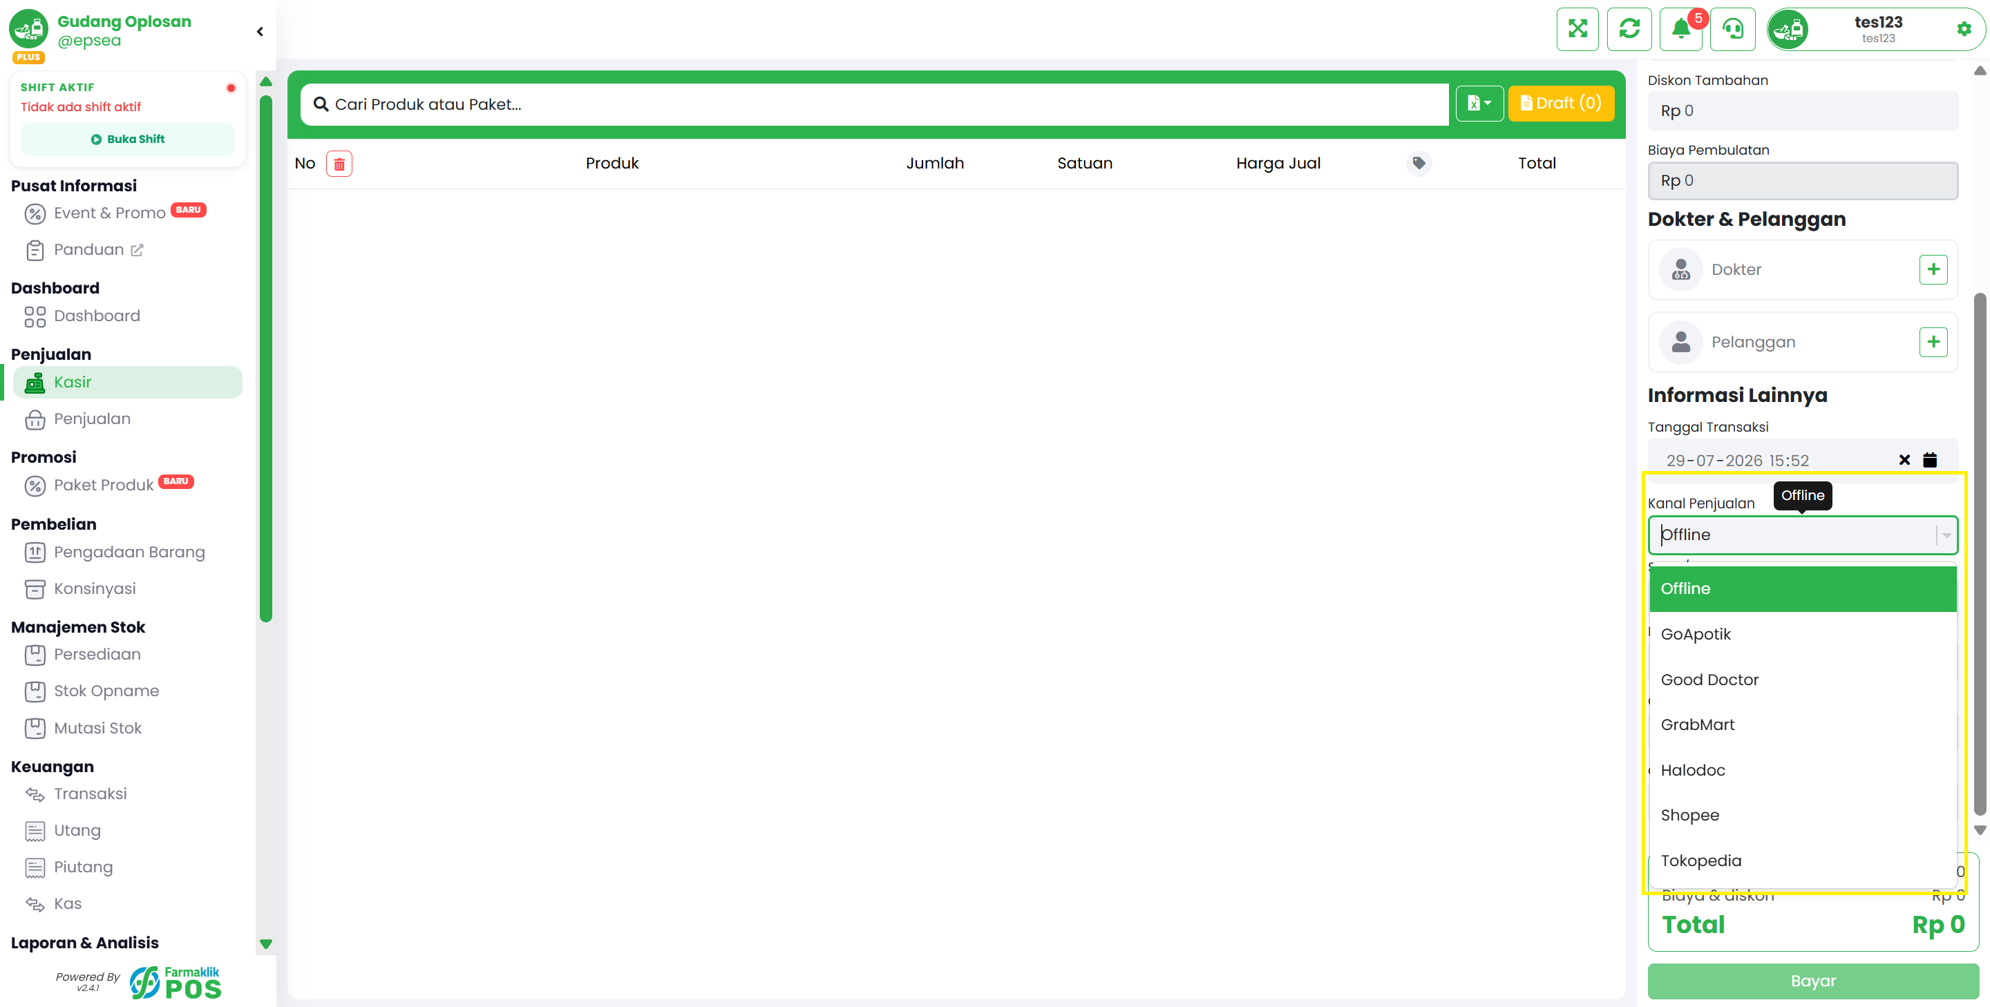Open Persediaan inventory page
This screenshot has width=1990, height=1007.
click(x=127, y=655)
